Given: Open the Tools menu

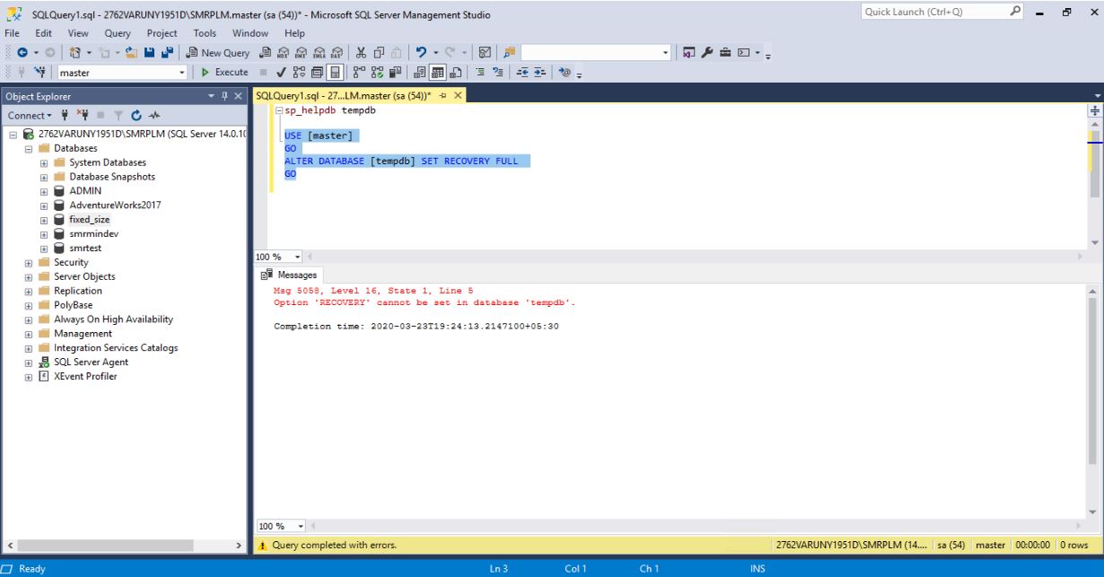Looking at the screenshot, I should (x=205, y=33).
